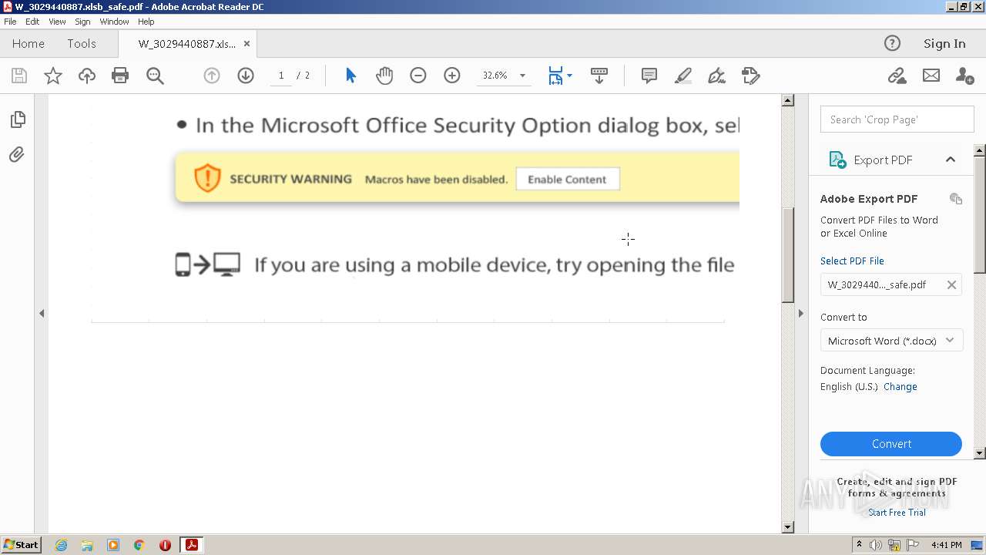The height and width of the screenshot is (555, 986).
Task: Switch to the Tools tab
Action: pyautogui.click(x=82, y=44)
